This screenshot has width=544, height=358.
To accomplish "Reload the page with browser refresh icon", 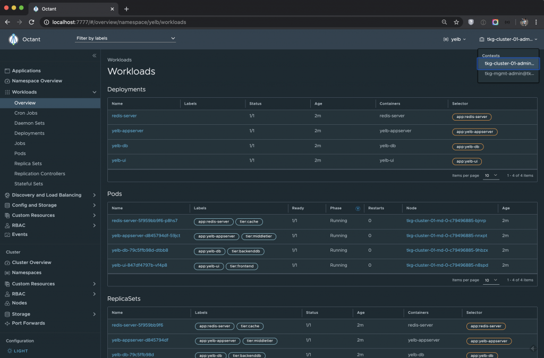I will tap(31, 22).
